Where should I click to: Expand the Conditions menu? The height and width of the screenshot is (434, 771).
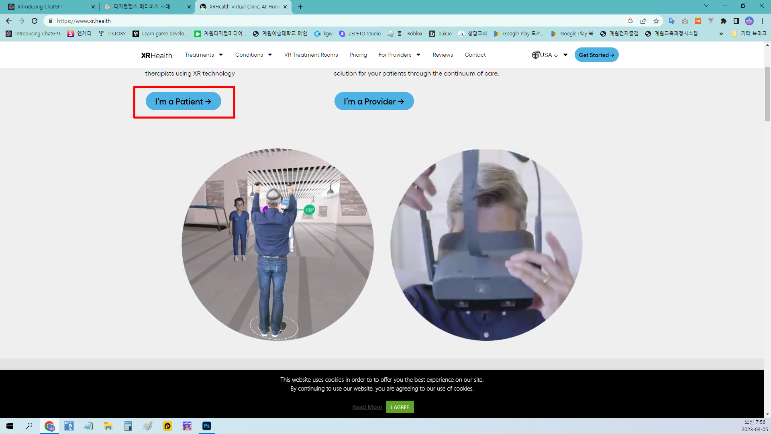[x=253, y=55]
